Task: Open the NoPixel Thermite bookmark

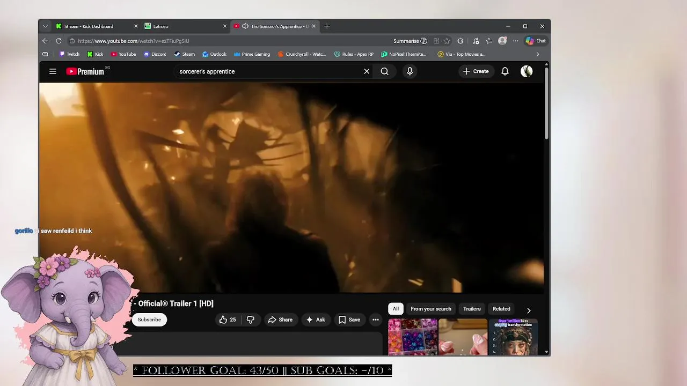Action: click(x=404, y=54)
